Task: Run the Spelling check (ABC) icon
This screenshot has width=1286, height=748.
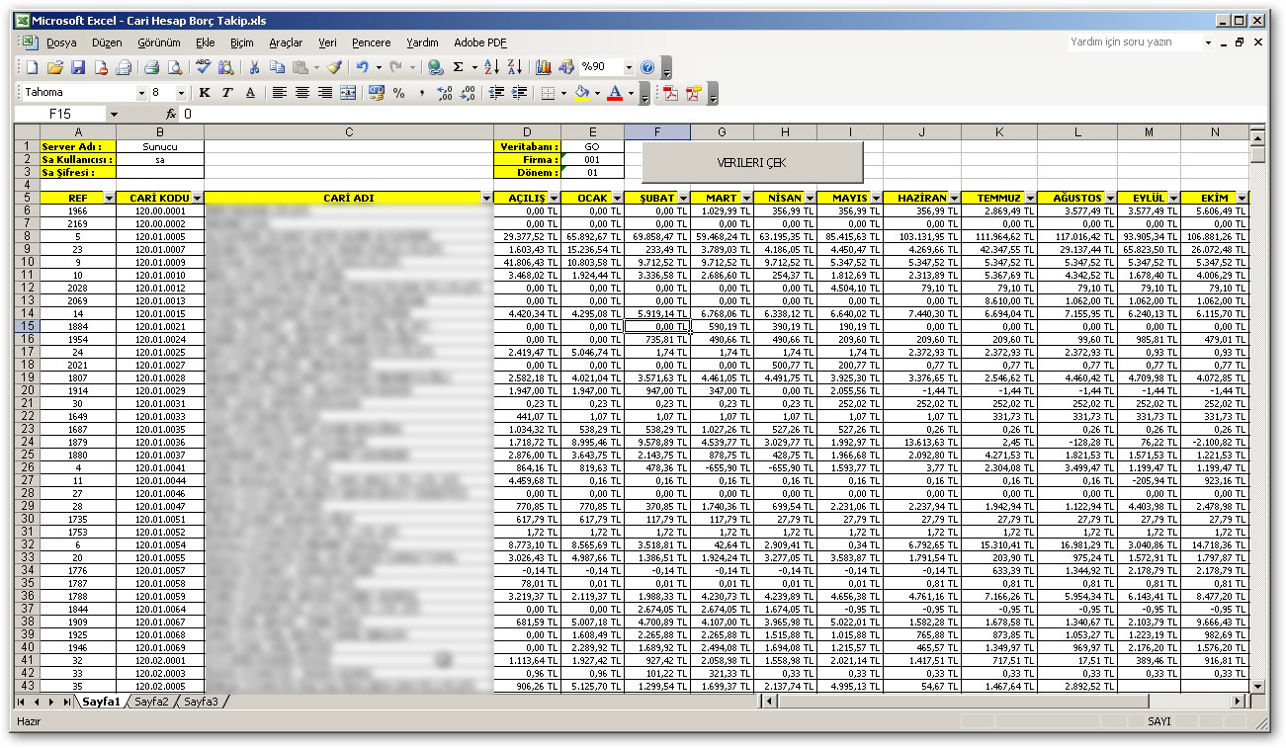Action: click(204, 67)
